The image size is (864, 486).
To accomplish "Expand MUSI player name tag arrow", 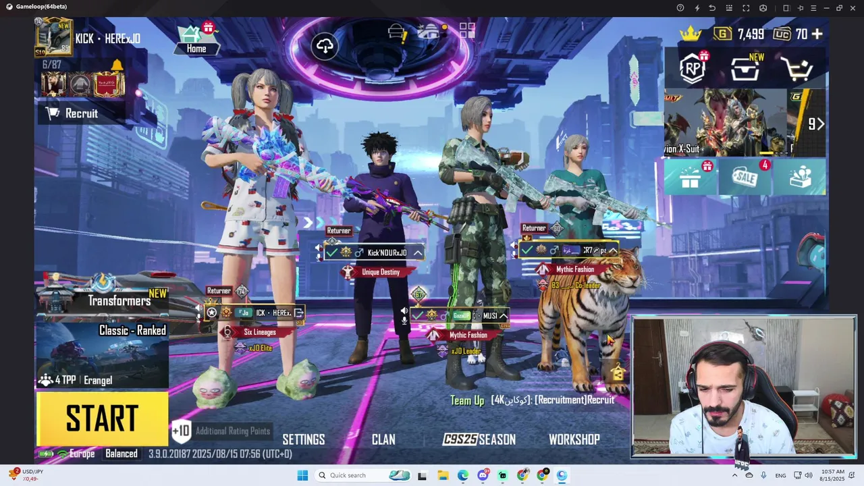I will (x=504, y=316).
